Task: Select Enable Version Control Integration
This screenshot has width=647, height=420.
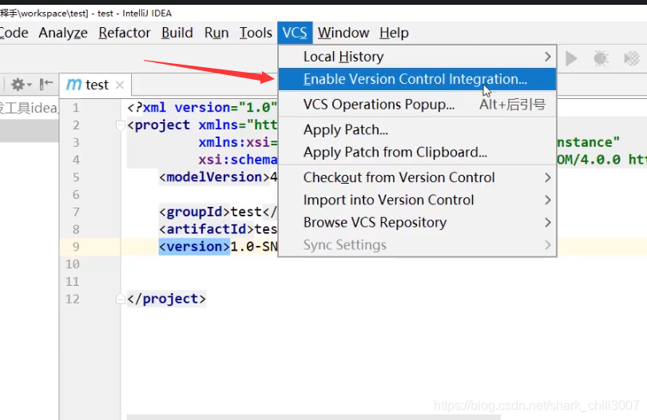Action: coord(415,79)
